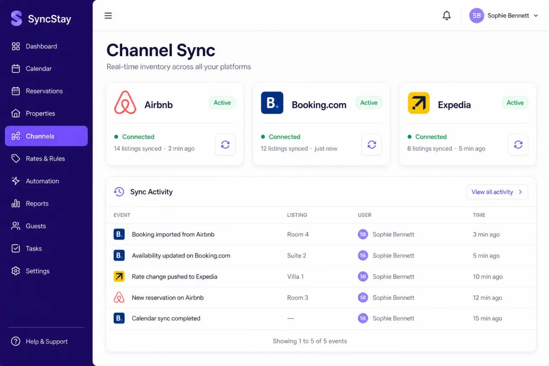The width and height of the screenshot is (549, 366).
Task: Click the Expedia logo on its card
Action: coord(419,103)
